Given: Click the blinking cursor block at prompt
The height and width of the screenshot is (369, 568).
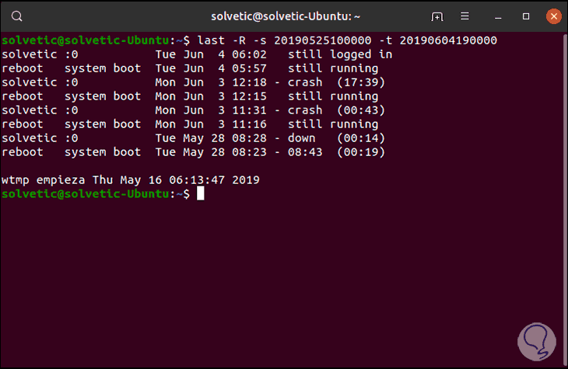Looking at the screenshot, I should 200,193.
